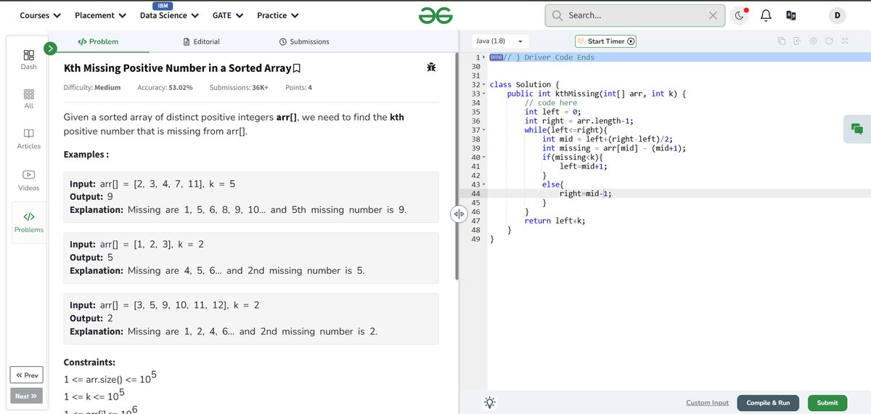Clear search box with X icon
Image resolution: width=871 pixels, height=414 pixels.
click(713, 15)
